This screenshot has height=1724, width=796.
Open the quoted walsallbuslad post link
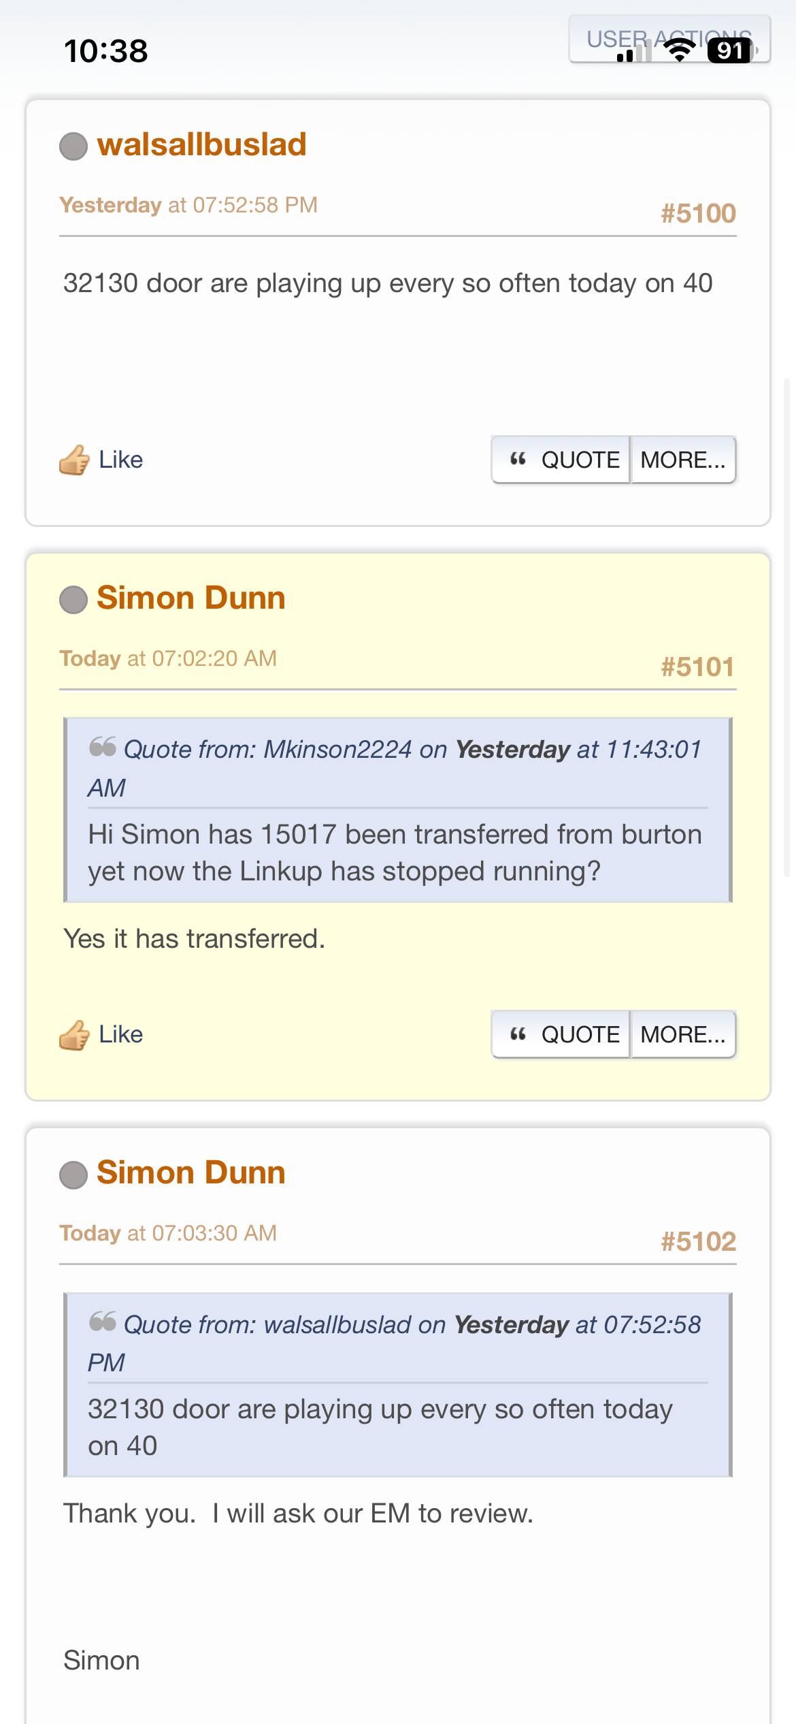[395, 1343]
